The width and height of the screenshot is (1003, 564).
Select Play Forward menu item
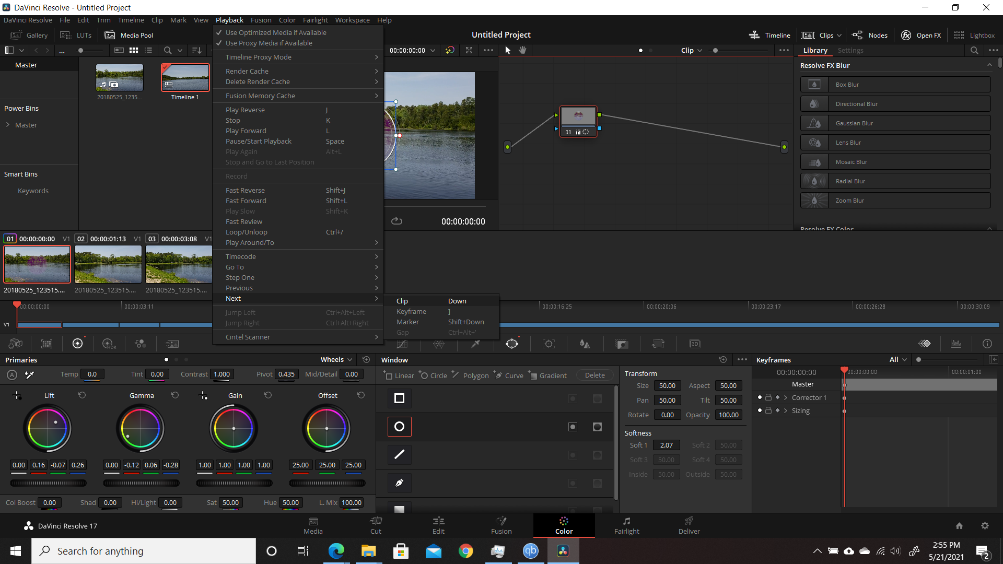[x=298, y=131]
